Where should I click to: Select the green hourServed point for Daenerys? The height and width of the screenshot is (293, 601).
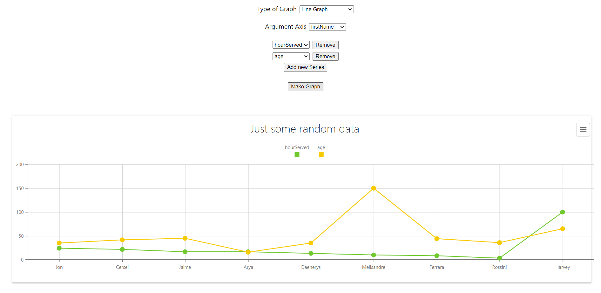pyautogui.click(x=311, y=253)
